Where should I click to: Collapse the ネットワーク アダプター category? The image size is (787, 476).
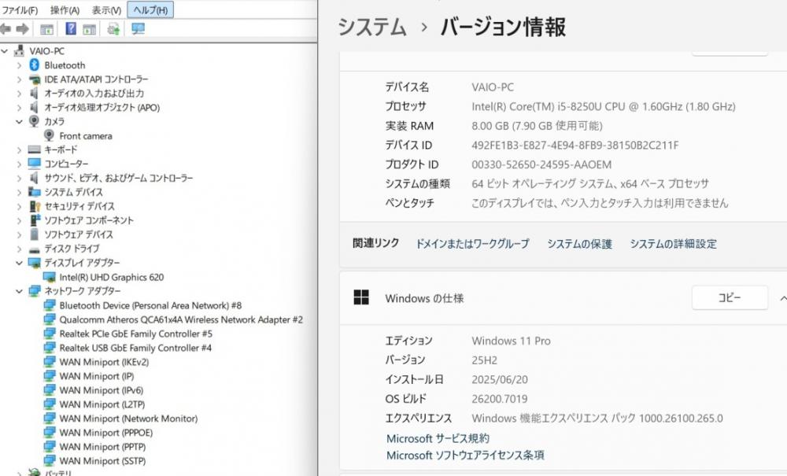point(19,291)
